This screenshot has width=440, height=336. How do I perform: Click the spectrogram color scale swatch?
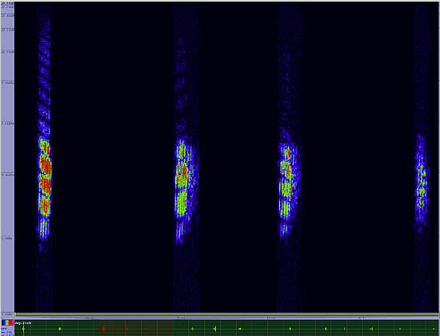7,322
